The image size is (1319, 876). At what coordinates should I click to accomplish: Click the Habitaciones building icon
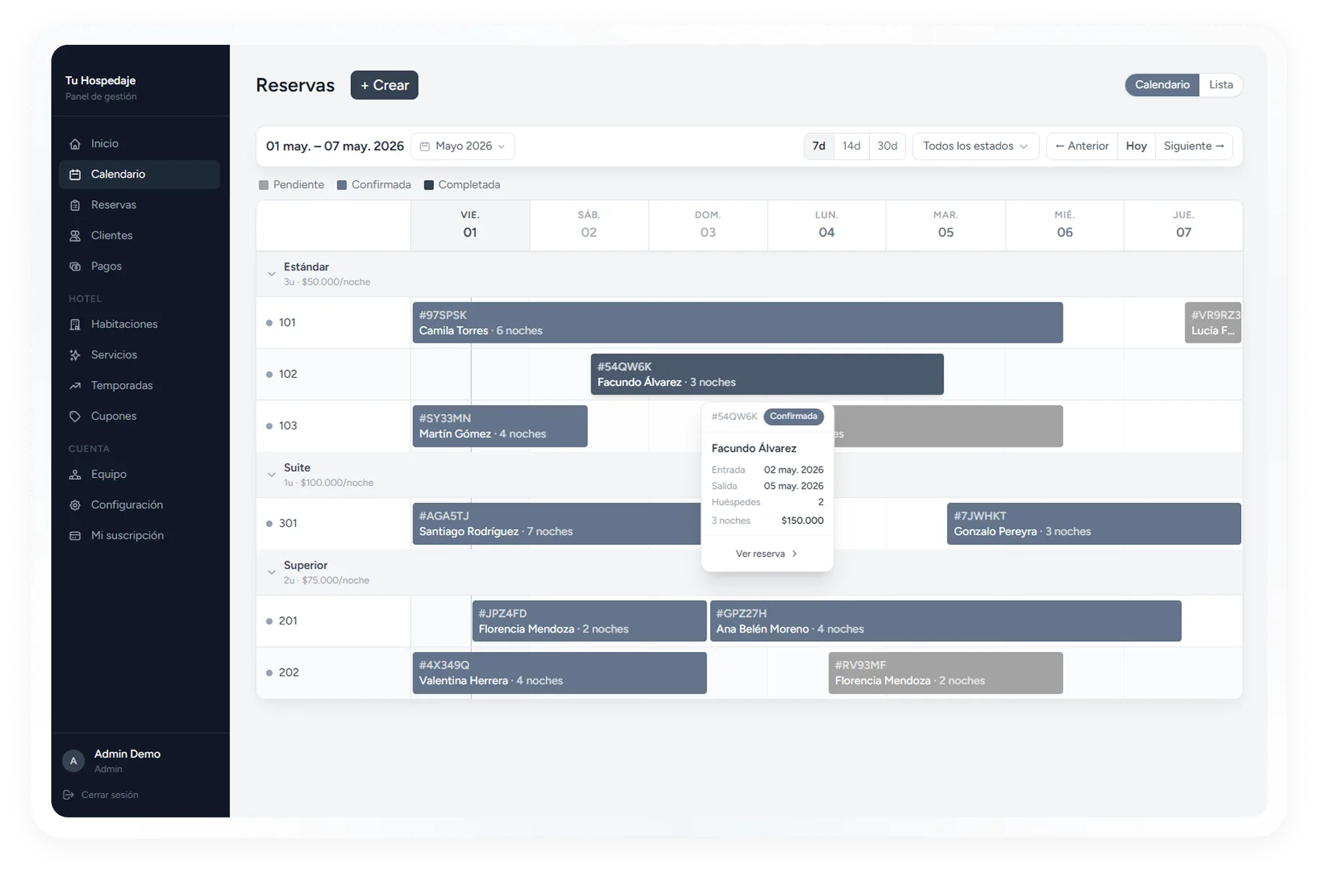pyautogui.click(x=75, y=325)
